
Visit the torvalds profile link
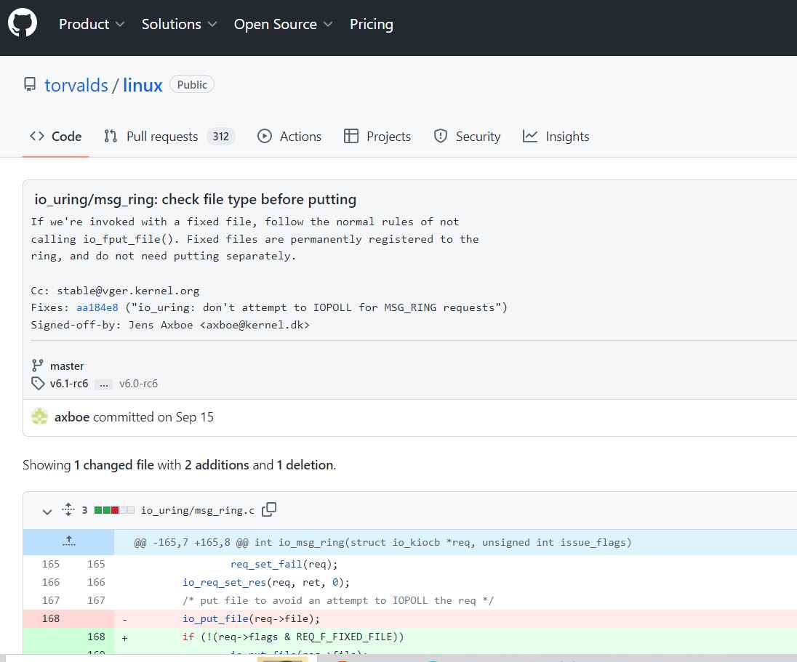coord(76,85)
